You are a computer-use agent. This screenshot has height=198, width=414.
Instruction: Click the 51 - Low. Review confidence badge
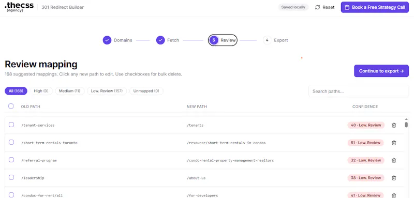(x=365, y=143)
